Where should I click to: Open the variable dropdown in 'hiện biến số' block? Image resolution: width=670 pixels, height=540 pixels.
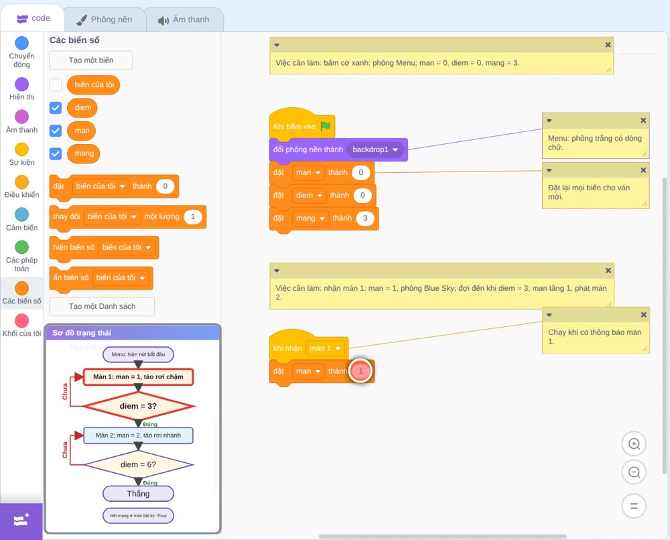(x=127, y=247)
